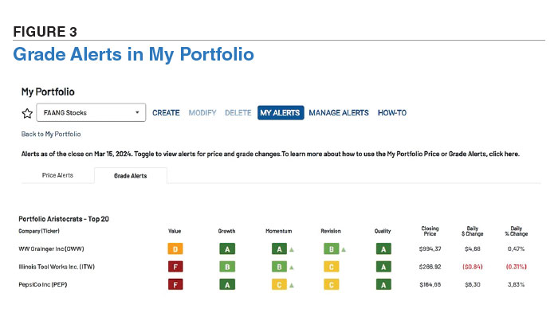Click WW Grainger's orange D Value grade
Screen dimensions: 558x309
coord(175,249)
